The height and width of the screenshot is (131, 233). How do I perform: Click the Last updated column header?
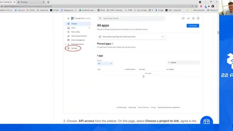[x=170, y=70]
